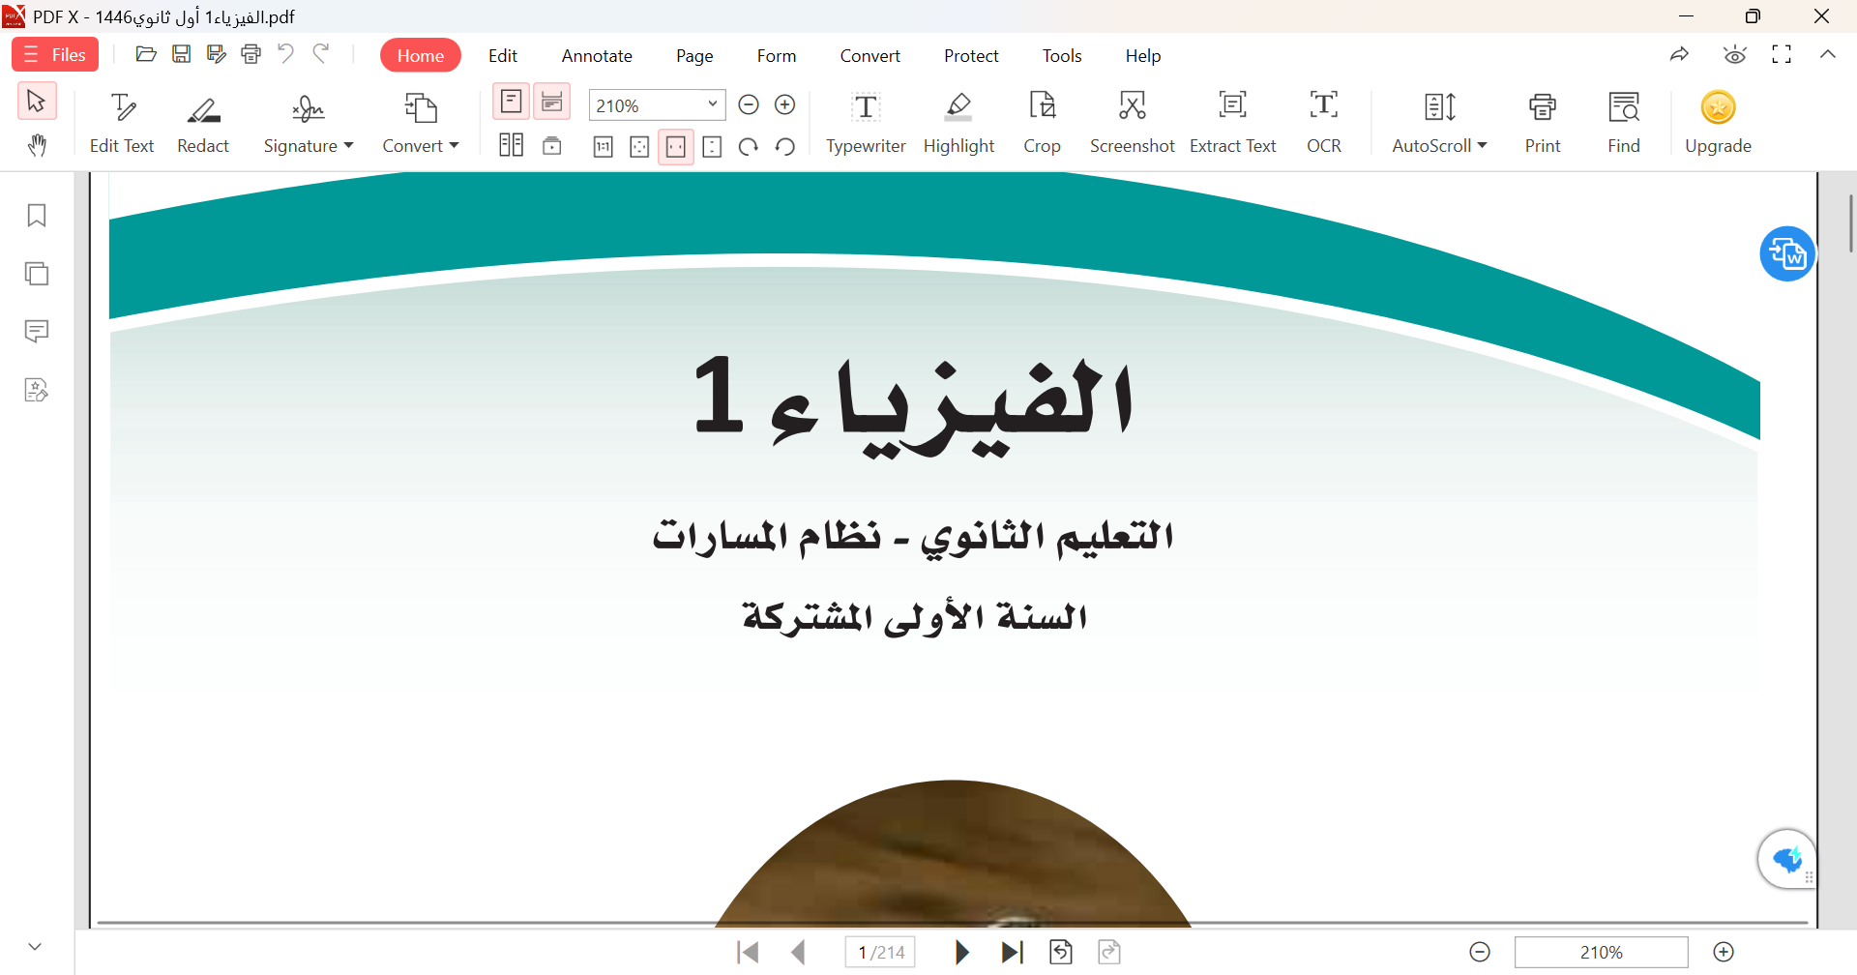1857x975 pixels.
Task: Open the Crop tool
Action: pos(1042,121)
